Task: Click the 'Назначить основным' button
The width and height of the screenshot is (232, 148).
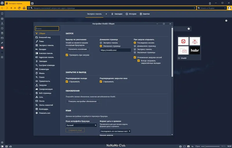Action: pyautogui.click(x=77, y=49)
